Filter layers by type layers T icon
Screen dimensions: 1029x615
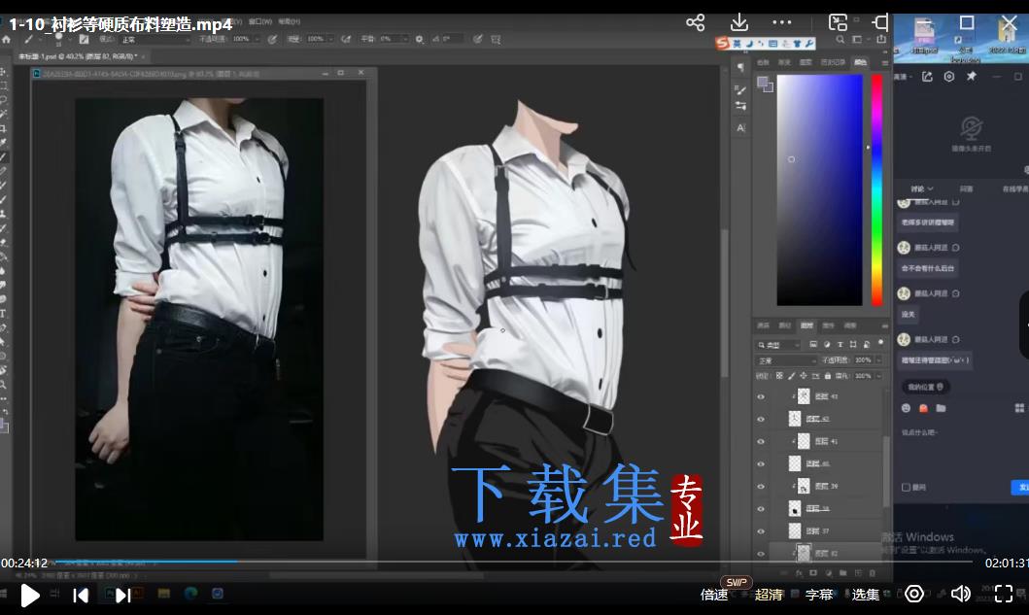pyautogui.click(x=840, y=345)
